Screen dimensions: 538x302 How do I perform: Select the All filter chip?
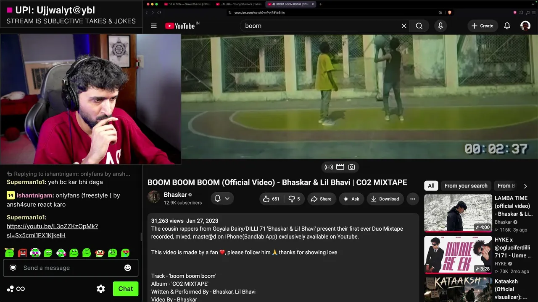tap(431, 186)
